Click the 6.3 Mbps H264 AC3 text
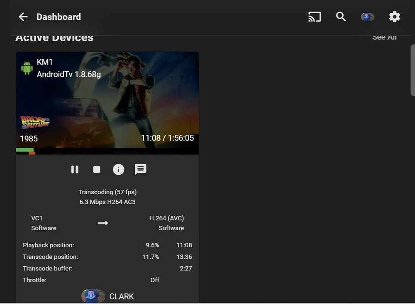 pos(107,202)
